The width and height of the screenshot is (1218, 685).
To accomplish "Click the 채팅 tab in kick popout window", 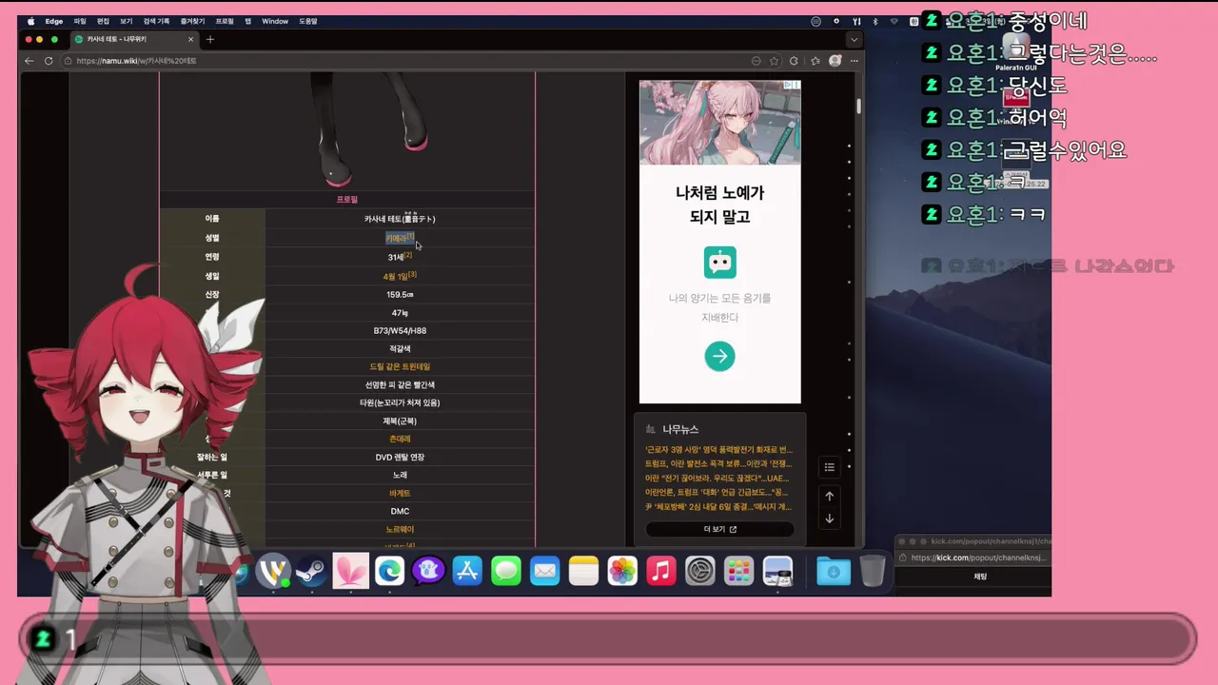I will coord(980,577).
